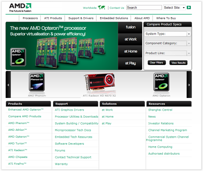Open the Support & Drivers menu
Screen dimensions: 203x171
[81, 18]
